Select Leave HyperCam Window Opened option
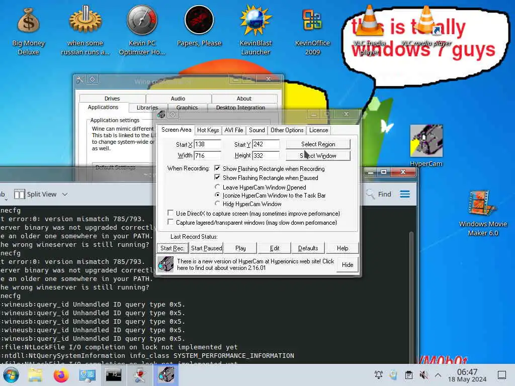This screenshot has width=515, height=386. [x=217, y=186]
